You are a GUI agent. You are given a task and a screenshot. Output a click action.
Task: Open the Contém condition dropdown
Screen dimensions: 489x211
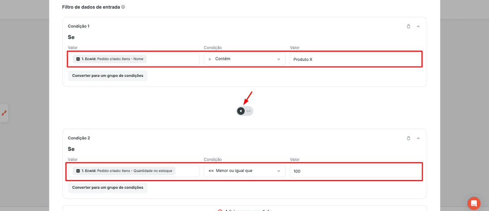[x=244, y=59]
